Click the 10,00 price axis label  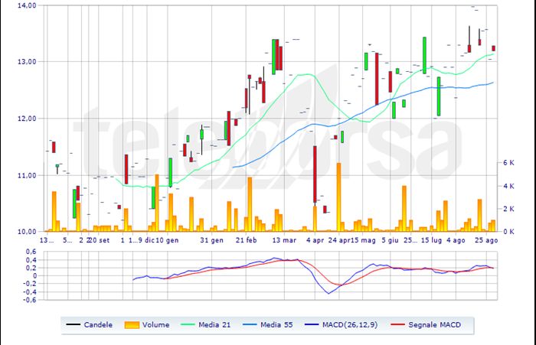27,232
